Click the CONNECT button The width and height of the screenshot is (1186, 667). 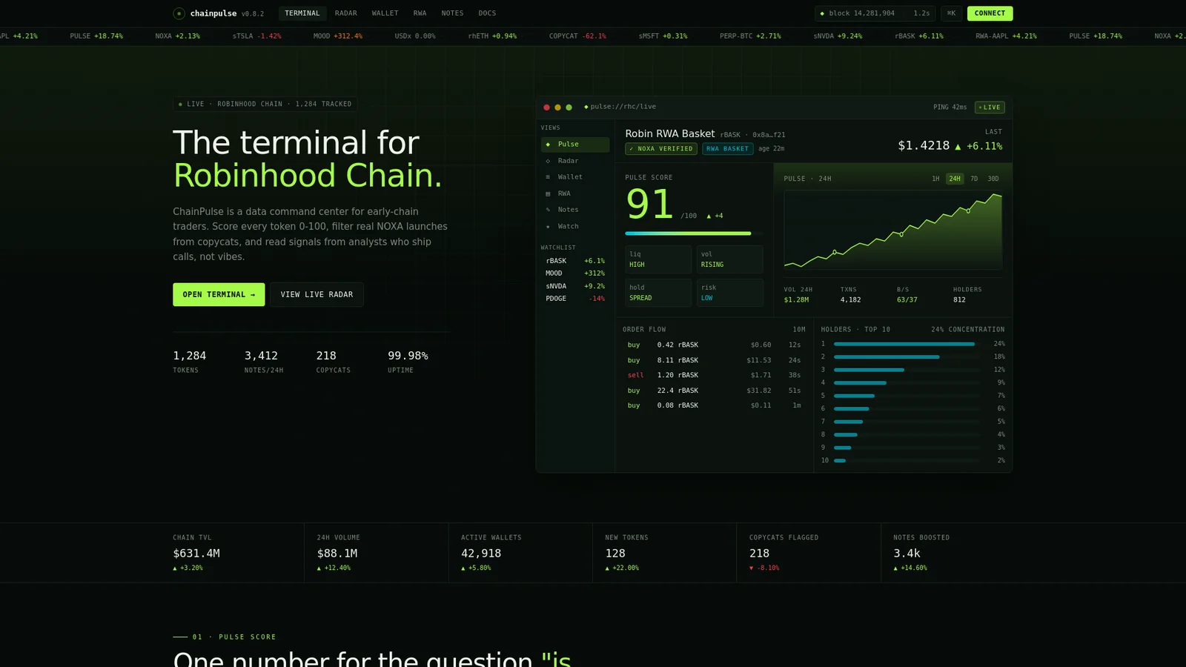click(x=990, y=13)
